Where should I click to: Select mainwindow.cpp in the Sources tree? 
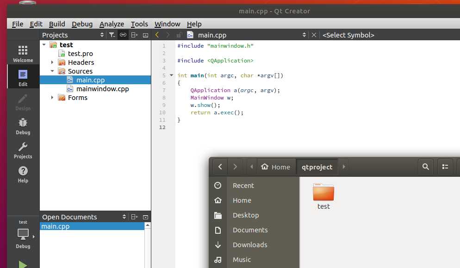click(x=103, y=89)
